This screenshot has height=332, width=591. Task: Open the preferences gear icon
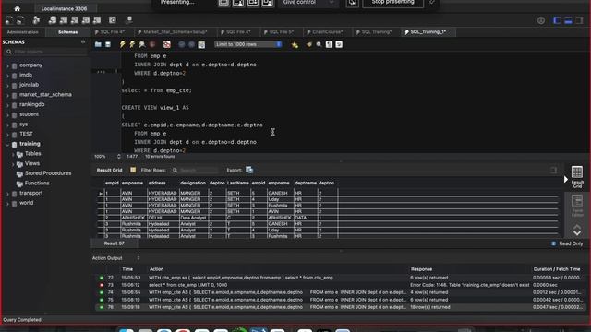click(541, 20)
